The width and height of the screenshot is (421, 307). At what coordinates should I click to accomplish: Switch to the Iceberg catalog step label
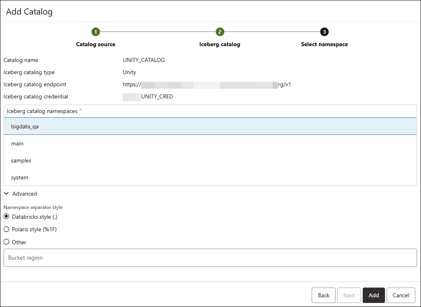[x=219, y=44]
